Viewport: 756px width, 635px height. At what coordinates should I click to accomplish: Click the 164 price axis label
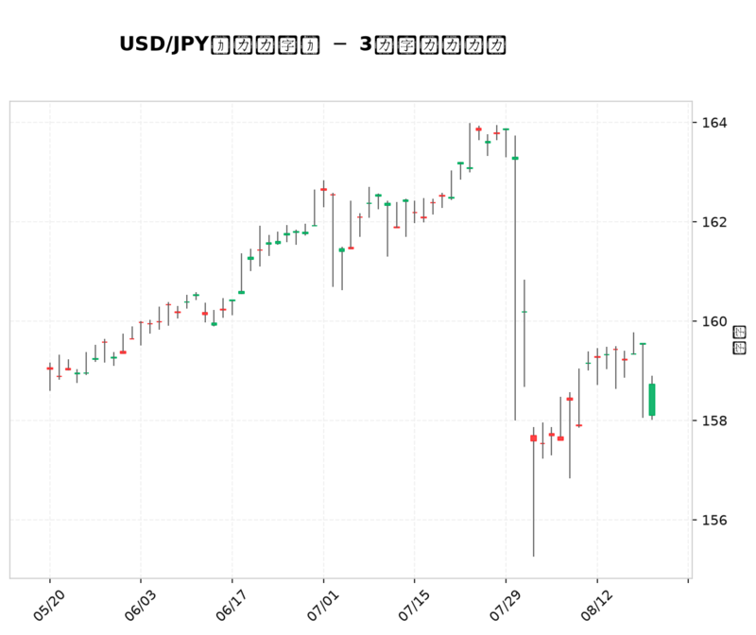pos(714,123)
